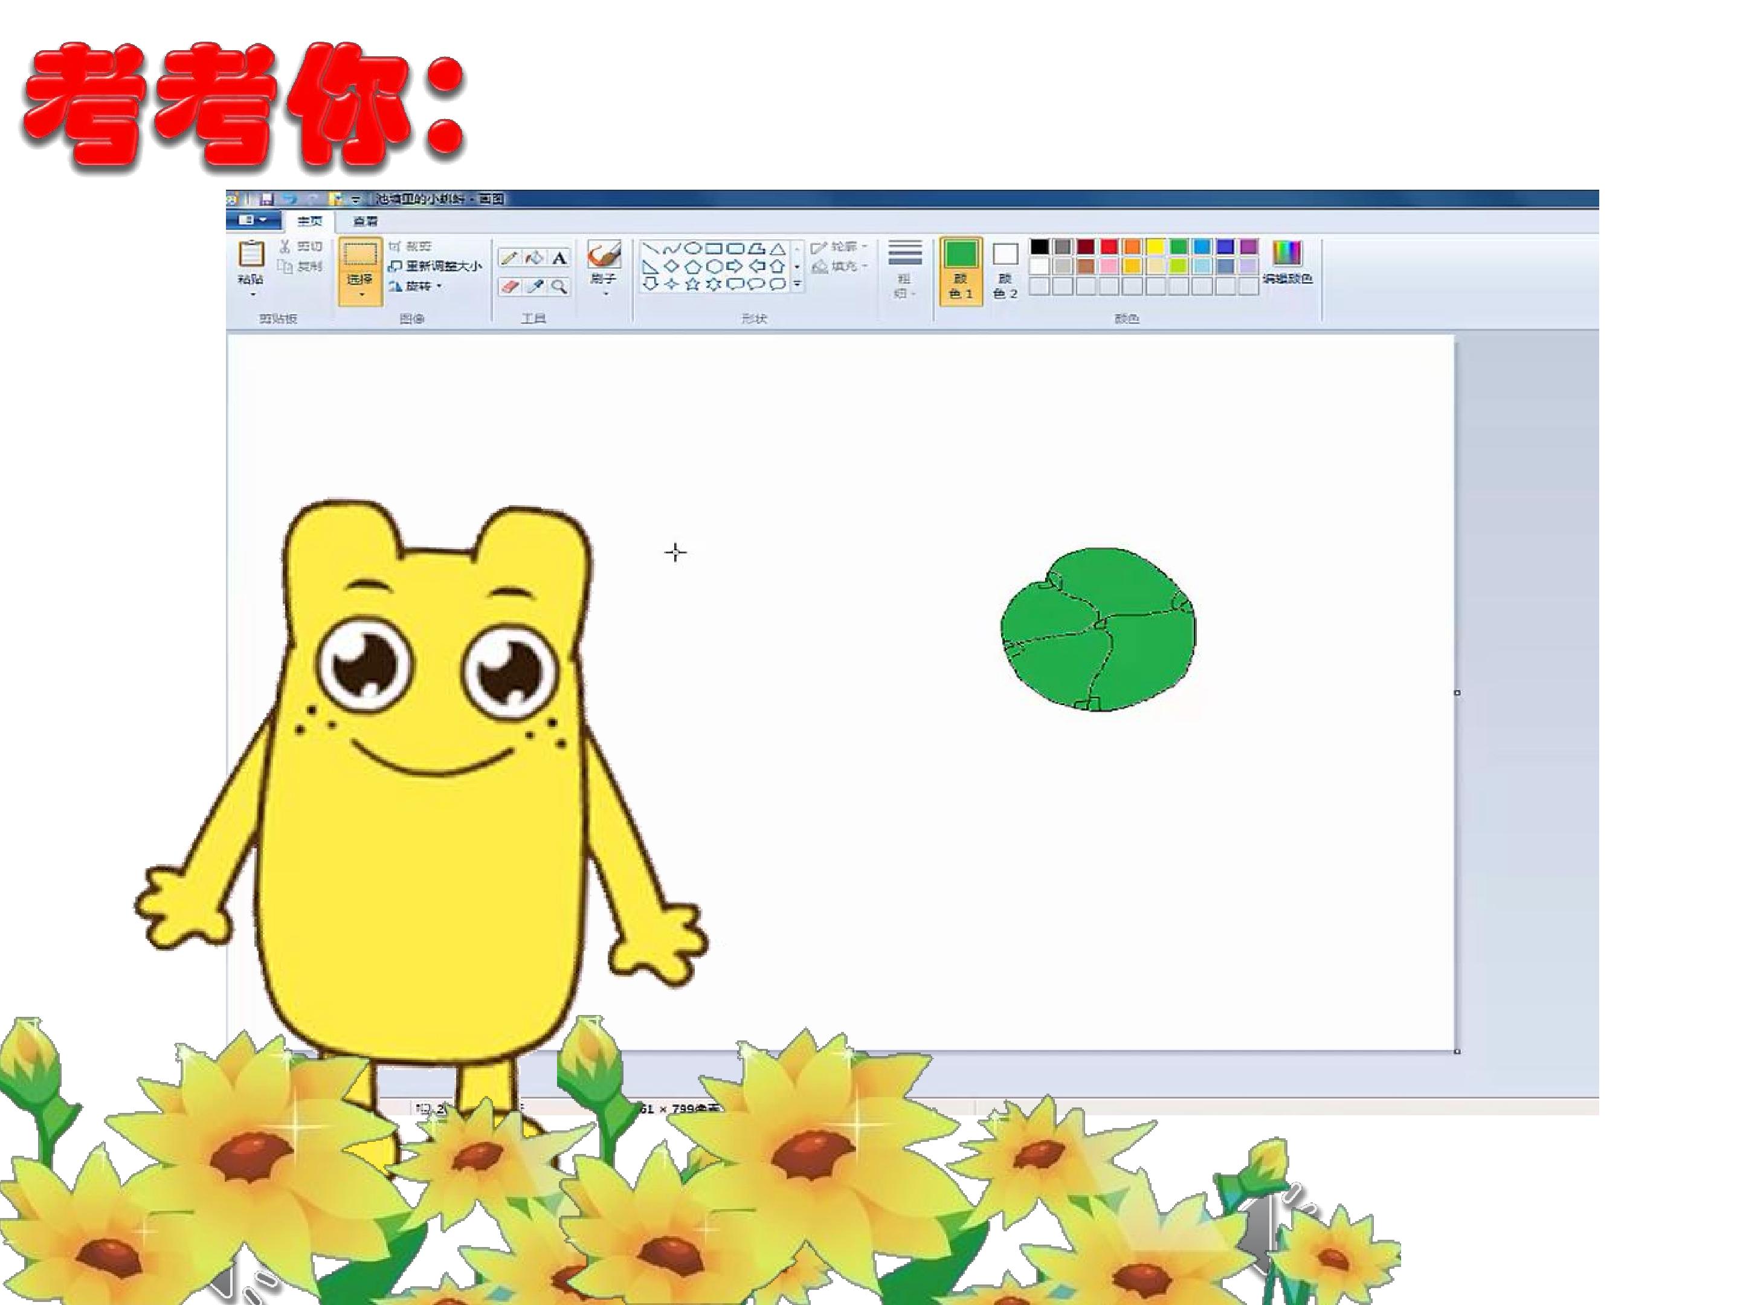
Task: Choose the five-point star shape
Action: (x=692, y=284)
